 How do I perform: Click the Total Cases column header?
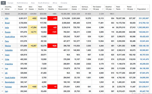(x=22, y=8)
